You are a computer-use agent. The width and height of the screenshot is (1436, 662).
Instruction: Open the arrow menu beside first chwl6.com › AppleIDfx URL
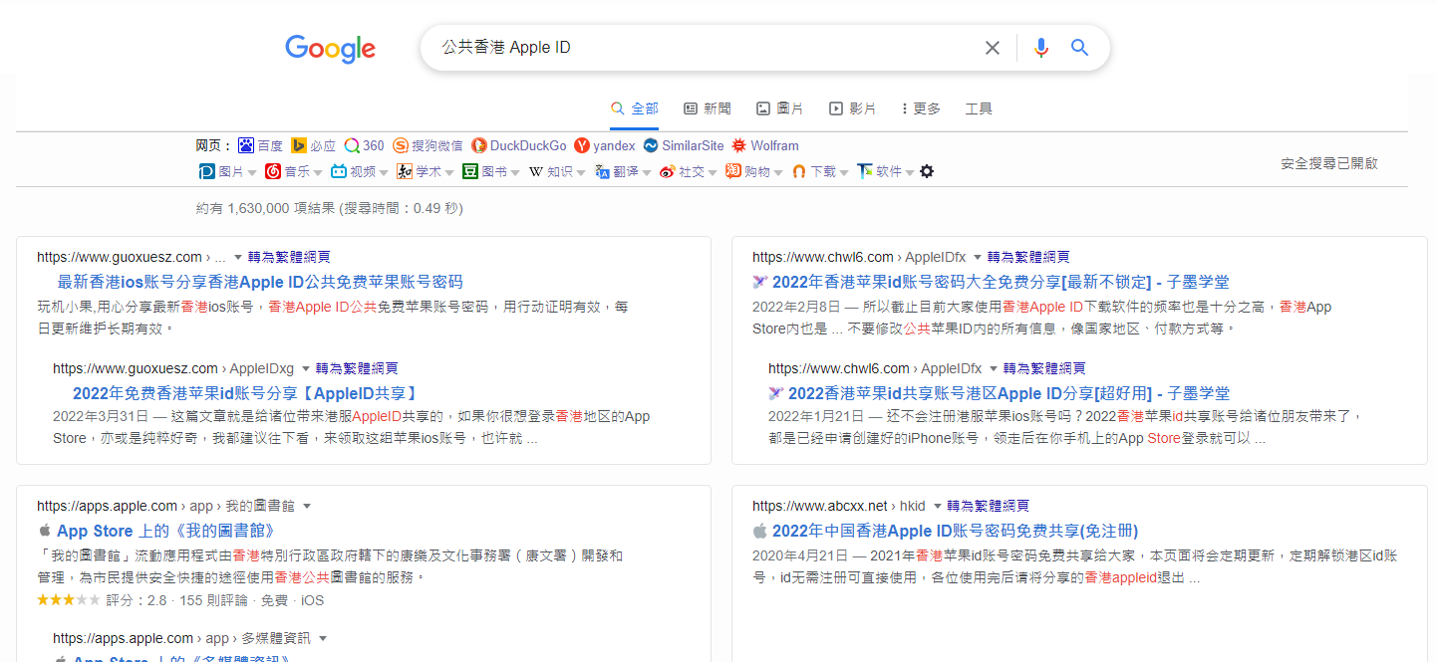coord(978,257)
